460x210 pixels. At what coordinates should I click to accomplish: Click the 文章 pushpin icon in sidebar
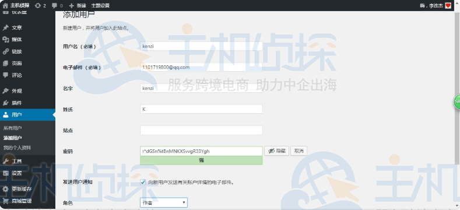click(6, 27)
